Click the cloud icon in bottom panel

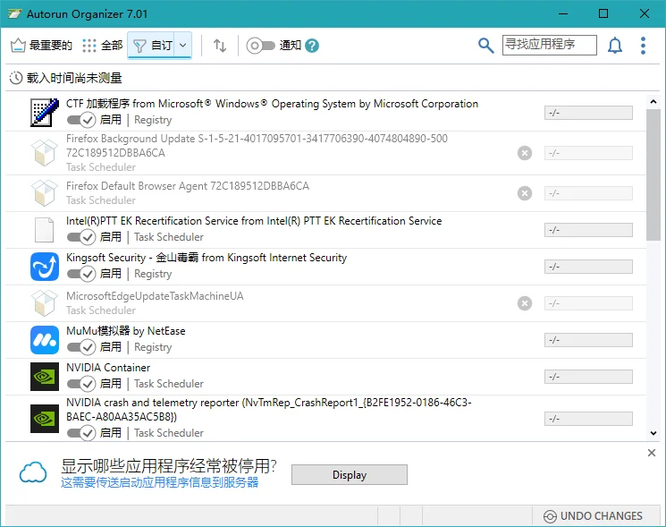33,472
